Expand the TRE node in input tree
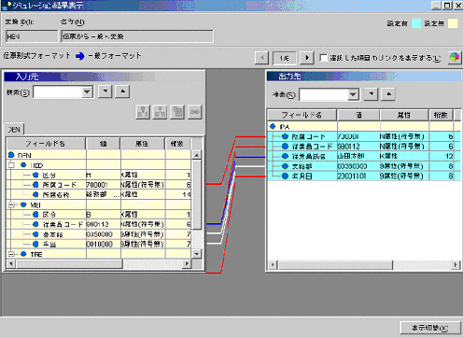Screen dimensions: 463x338 click(12, 254)
